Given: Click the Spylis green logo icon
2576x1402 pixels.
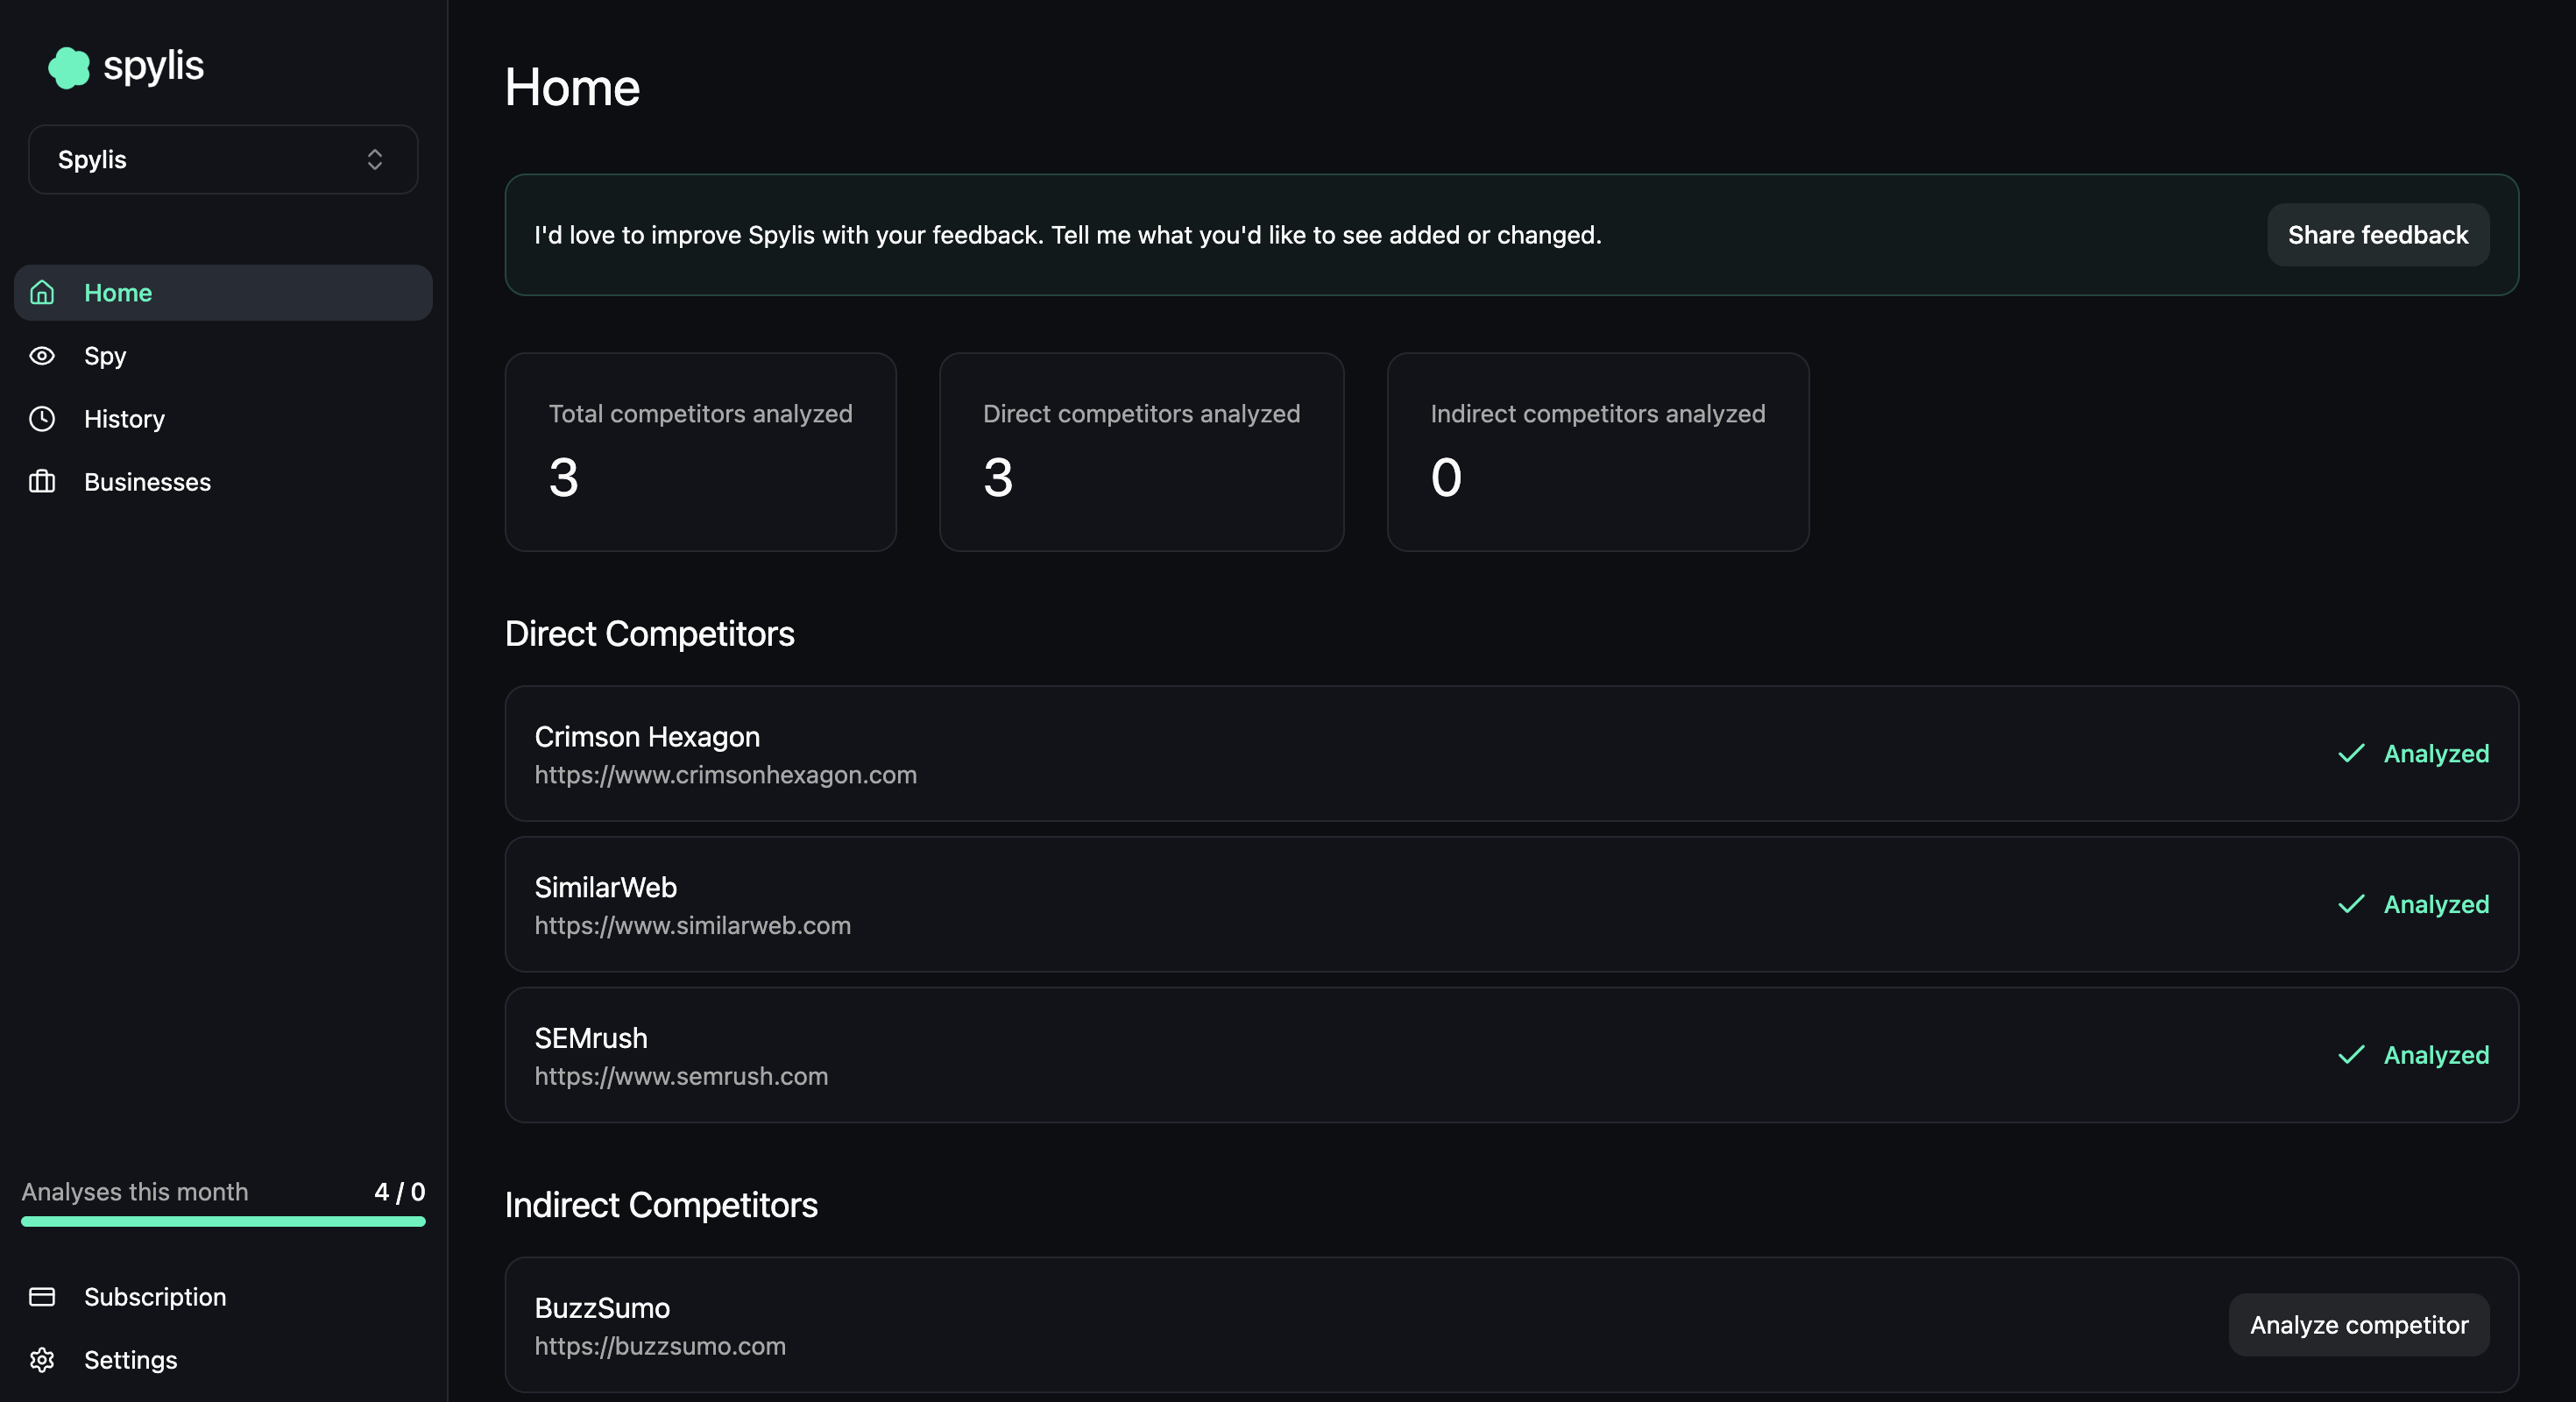Looking at the screenshot, I should (x=69, y=68).
